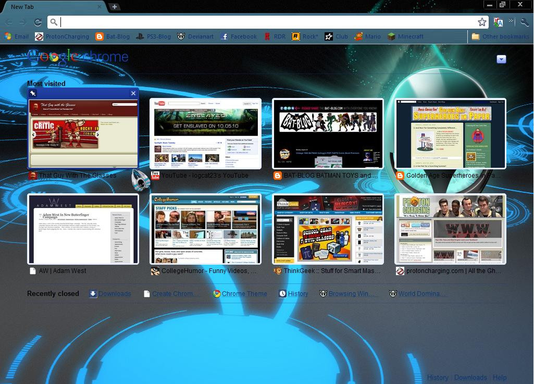Open the That Guy With The Glasses thumbnail
Image resolution: width=534 pixels, height=384 pixels.
click(x=83, y=133)
